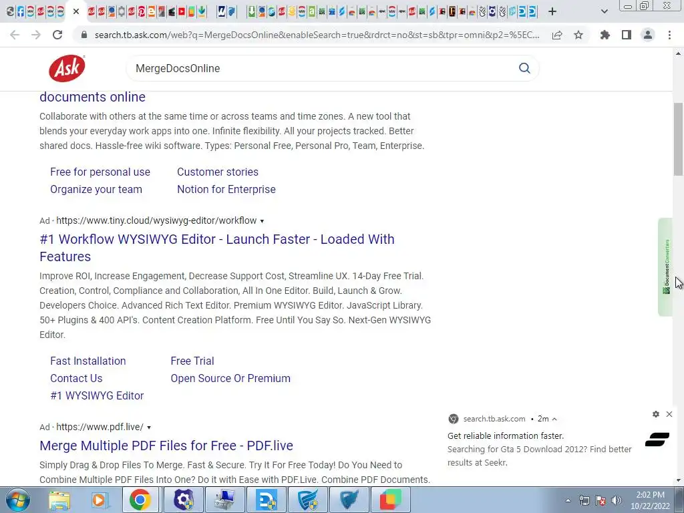Screen dimensions: 684x513
Task: Open the computer toolbox taskbar app
Action: click(x=225, y=500)
